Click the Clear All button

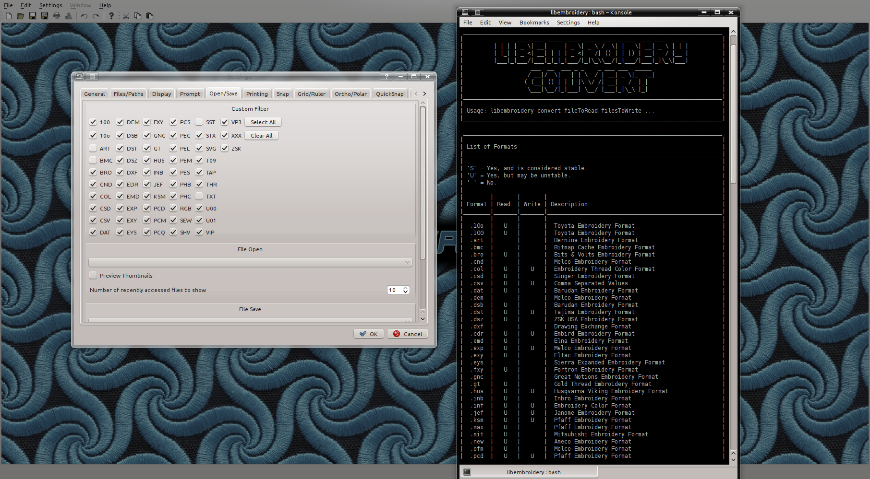tap(261, 136)
